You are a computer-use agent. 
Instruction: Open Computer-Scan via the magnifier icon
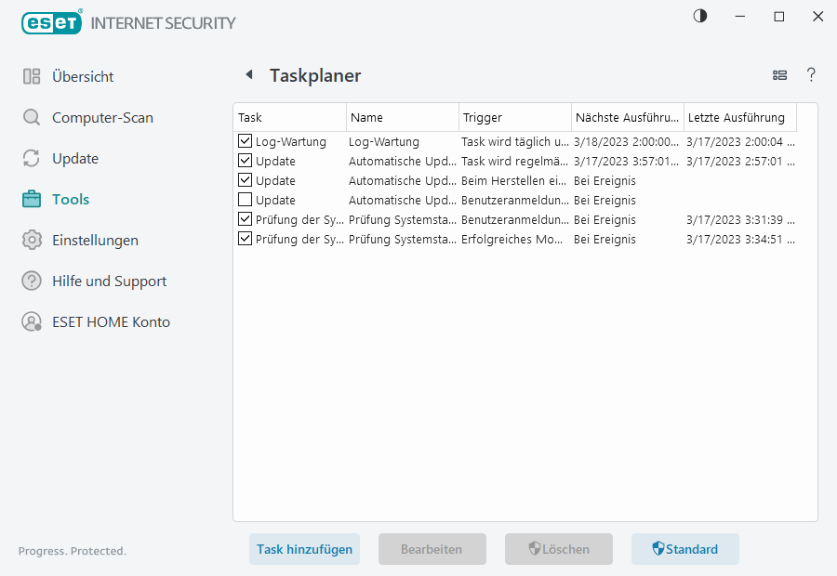32,117
